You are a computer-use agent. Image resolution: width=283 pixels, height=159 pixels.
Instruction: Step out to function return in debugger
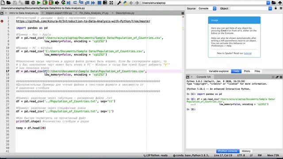pyautogui.click(x=87, y=3)
